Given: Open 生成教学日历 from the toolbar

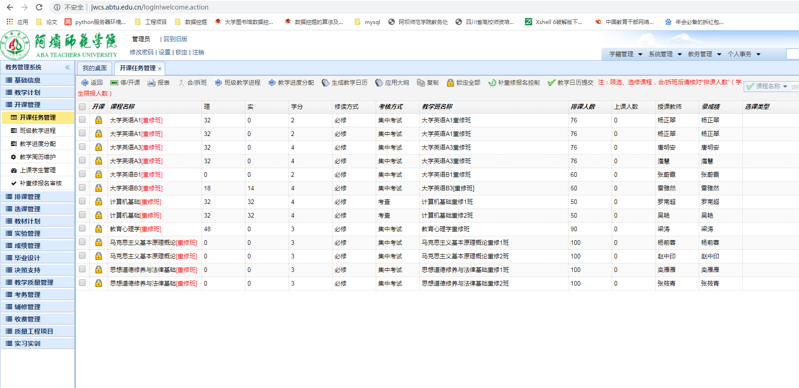Looking at the screenshot, I should click(325, 82).
